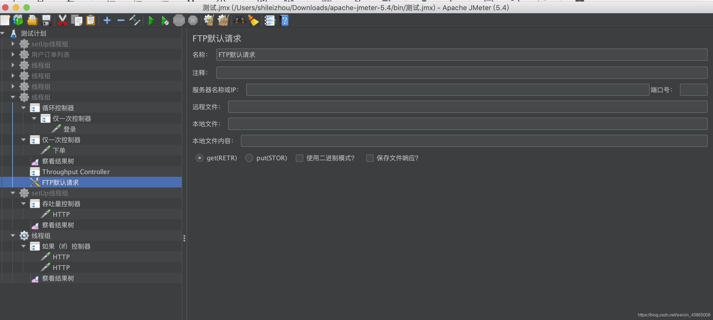Select the Throughput Controller item

pyautogui.click(x=76, y=172)
